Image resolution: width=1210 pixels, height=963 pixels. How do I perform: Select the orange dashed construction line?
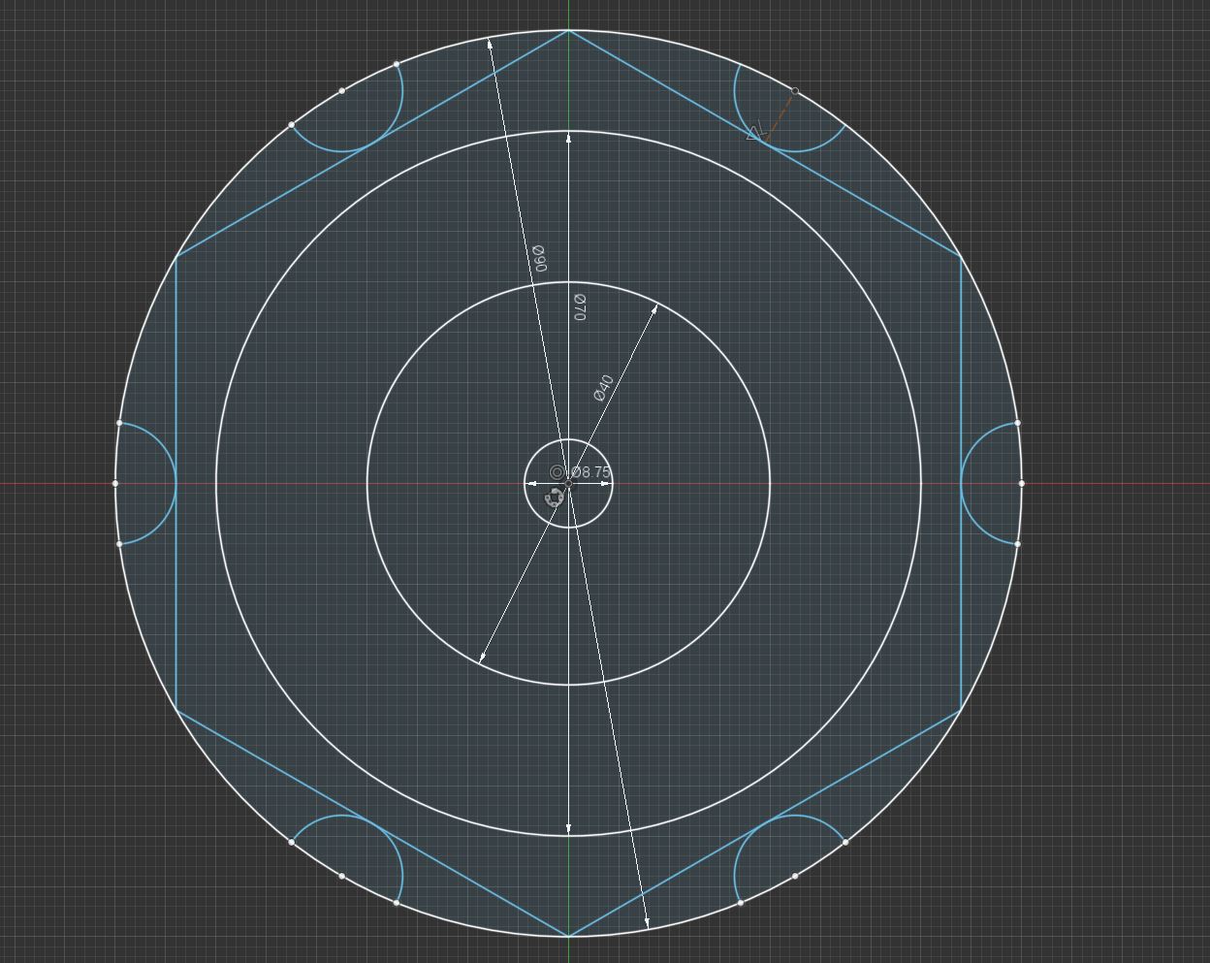pos(781,112)
